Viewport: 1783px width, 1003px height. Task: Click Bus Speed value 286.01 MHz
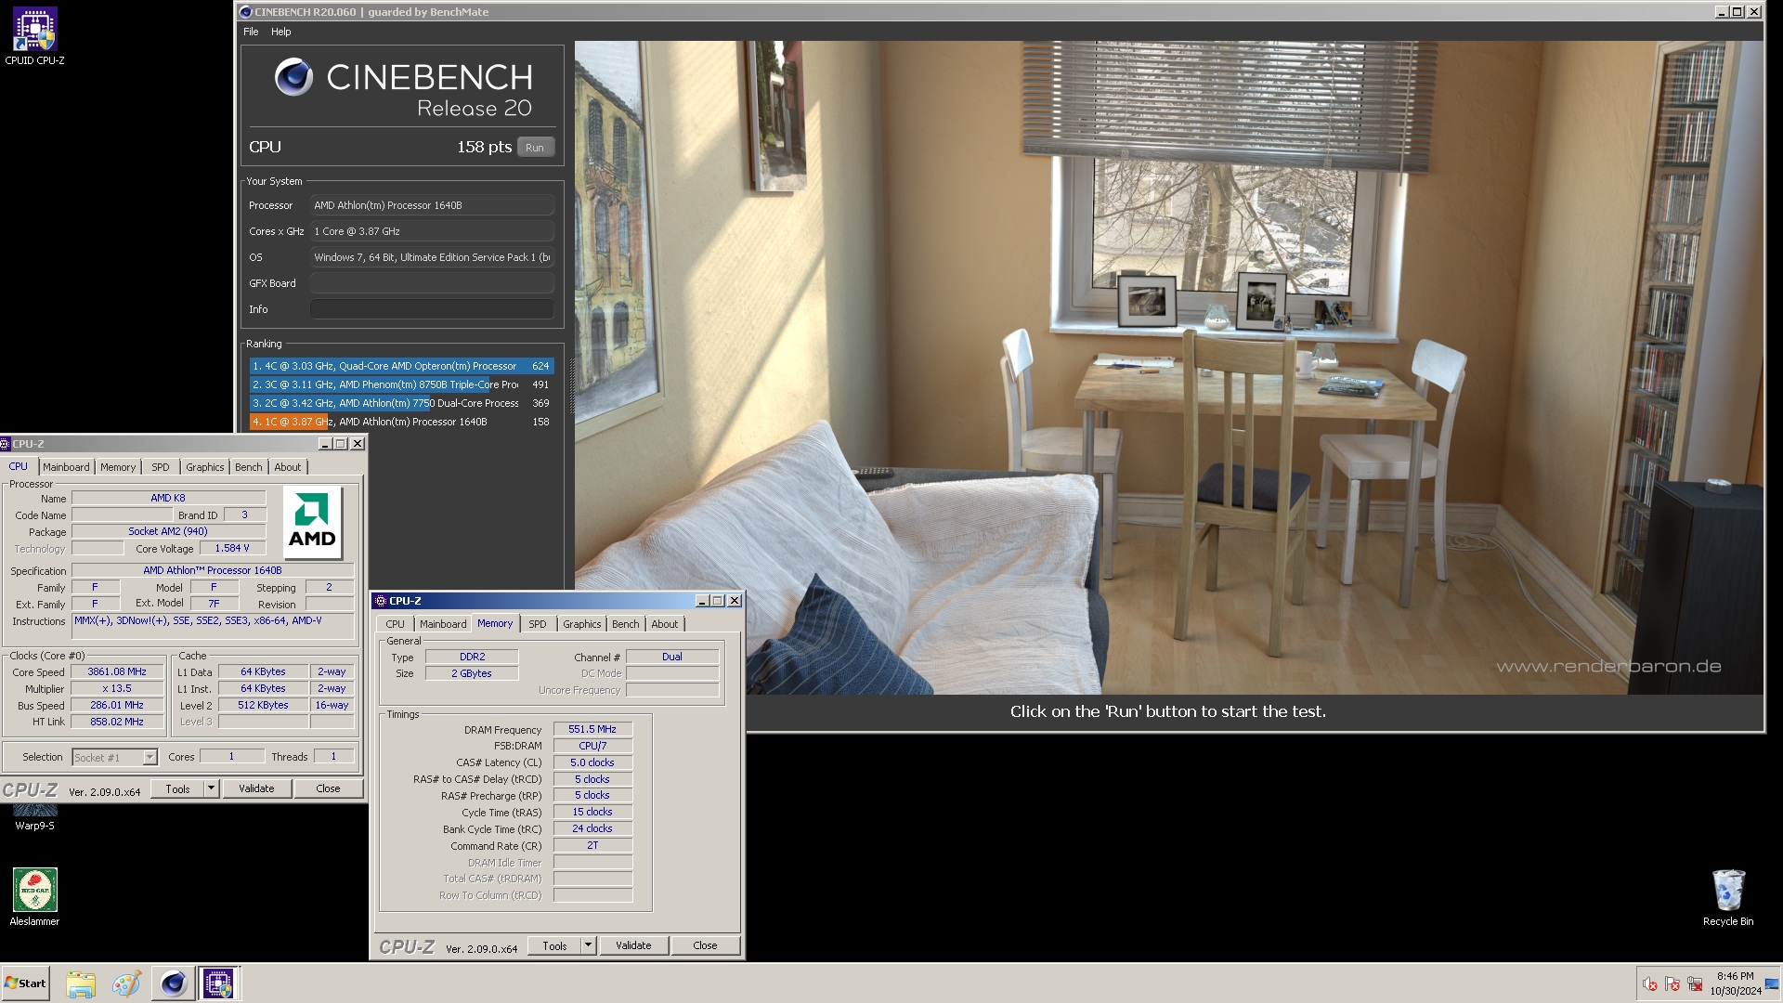(117, 705)
